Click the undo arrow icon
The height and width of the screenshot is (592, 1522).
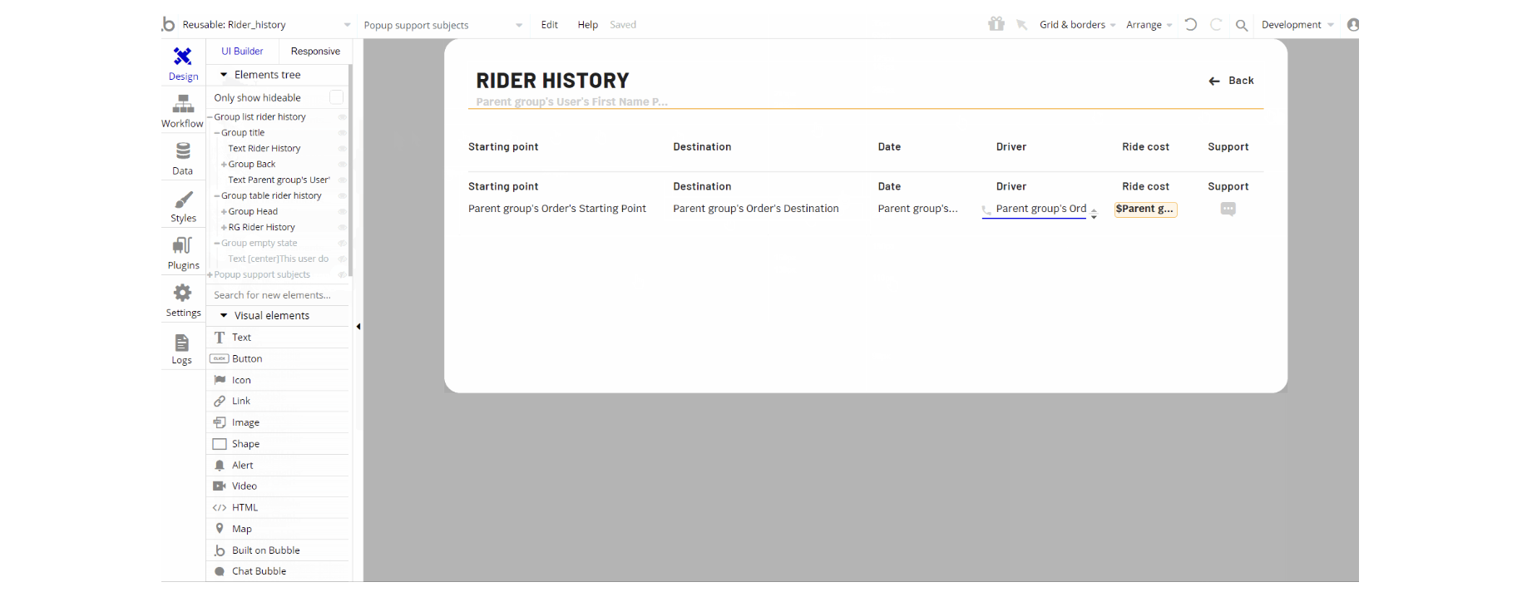coord(1191,25)
